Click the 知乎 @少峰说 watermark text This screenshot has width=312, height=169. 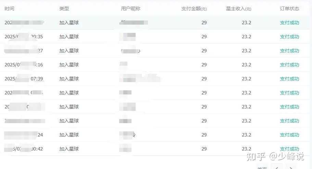click(x=275, y=157)
